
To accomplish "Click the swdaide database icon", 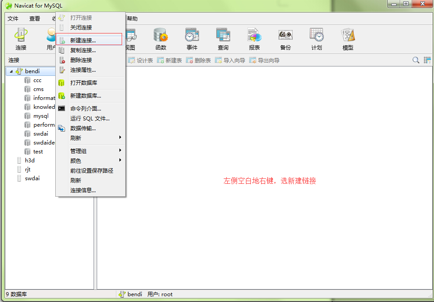I will coord(27,143).
